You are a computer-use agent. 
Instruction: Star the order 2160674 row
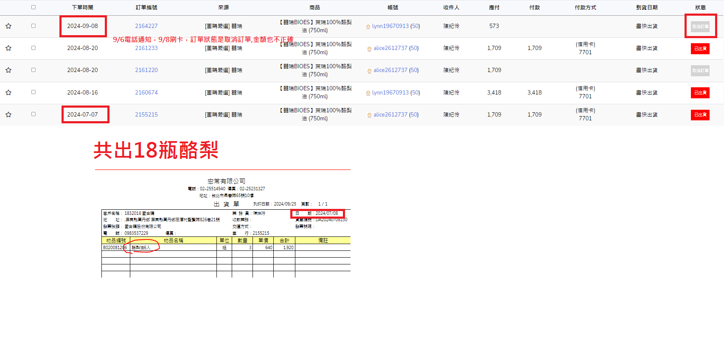8,92
